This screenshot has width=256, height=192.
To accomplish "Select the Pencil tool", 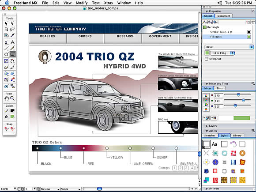I will point(12,48).
